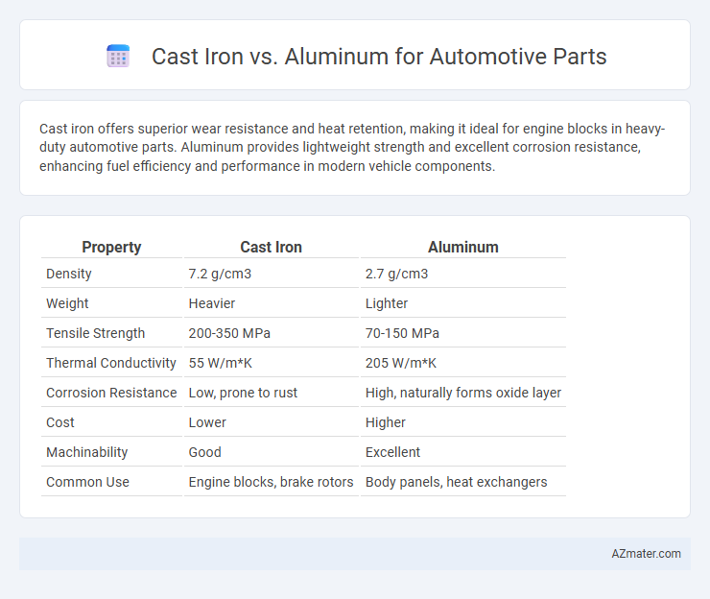The image size is (710, 599).
Task: Select the 'Property' column header
Action: point(111,247)
